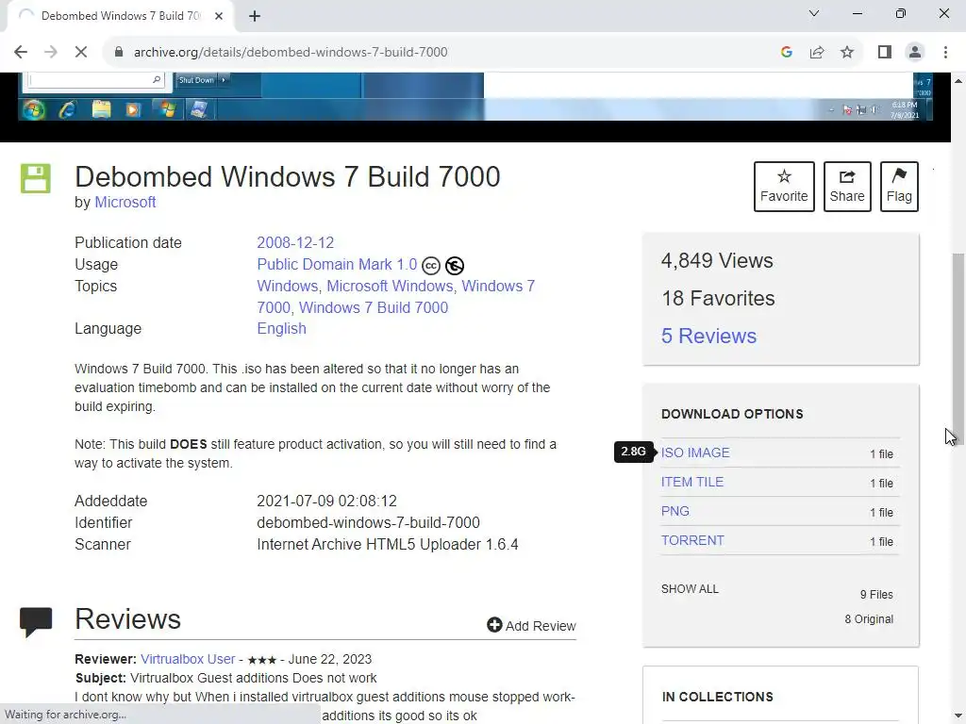This screenshot has width=966, height=724.
Task: Click Add Review
Action: tap(531, 626)
